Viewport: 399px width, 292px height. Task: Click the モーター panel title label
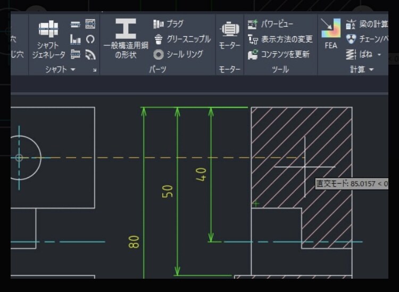click(229, 69)
